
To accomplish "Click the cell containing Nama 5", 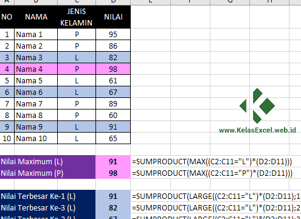I will tap(36, 80).
